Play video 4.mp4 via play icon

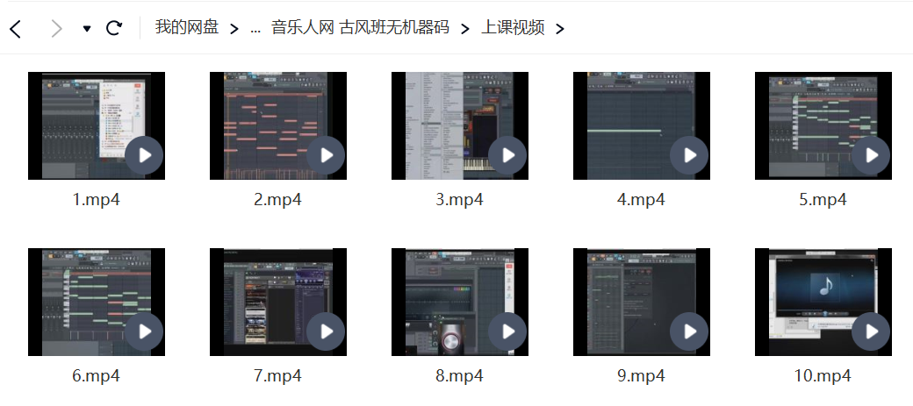pos(689,156)
